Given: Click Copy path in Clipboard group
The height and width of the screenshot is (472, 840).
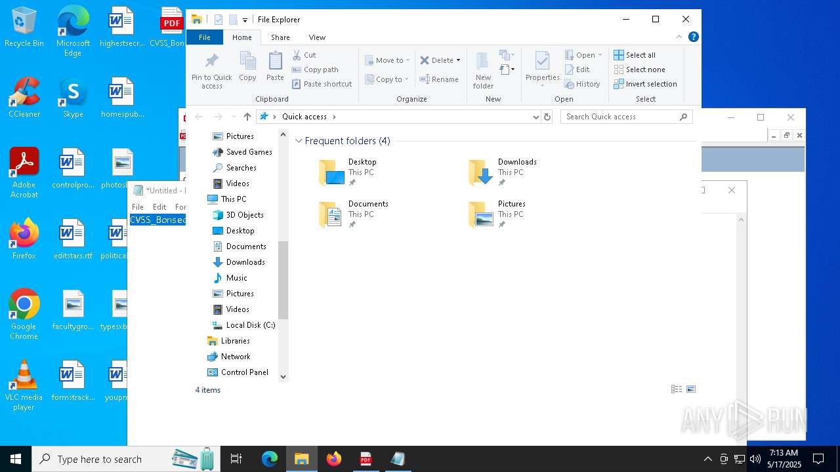Looking at the screenshot, I should tap(315, 69).
